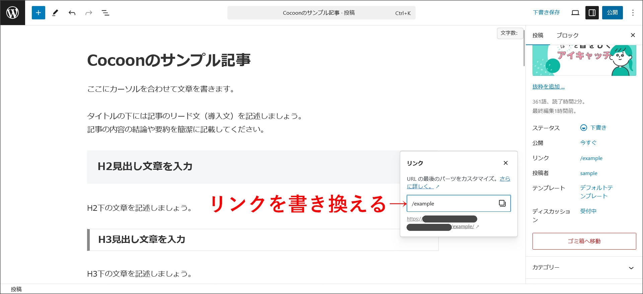Toggle the settings sidebar panel icon
Viewport: 643px width, 294px height.
(592, 13)
